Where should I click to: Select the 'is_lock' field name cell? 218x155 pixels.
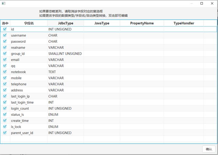pyautogui.click(x=29, y=127)
